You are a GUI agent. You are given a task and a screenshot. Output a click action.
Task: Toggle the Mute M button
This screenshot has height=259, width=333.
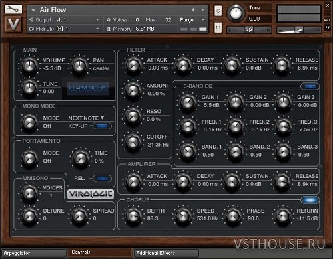point(218,27)
